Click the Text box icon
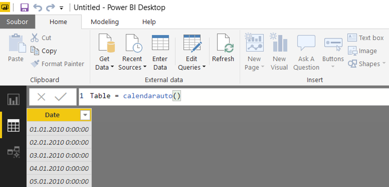389x187 pixels. [352, 38]
